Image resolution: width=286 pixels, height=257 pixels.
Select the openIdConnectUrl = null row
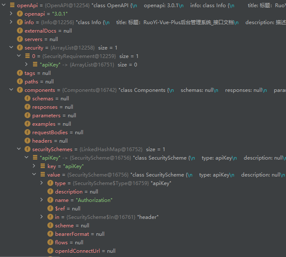click(x=143, y=251)
